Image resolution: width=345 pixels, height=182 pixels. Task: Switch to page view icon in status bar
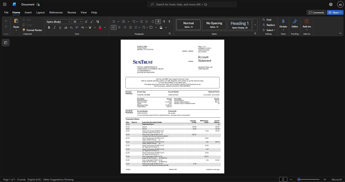click(283, 179)
